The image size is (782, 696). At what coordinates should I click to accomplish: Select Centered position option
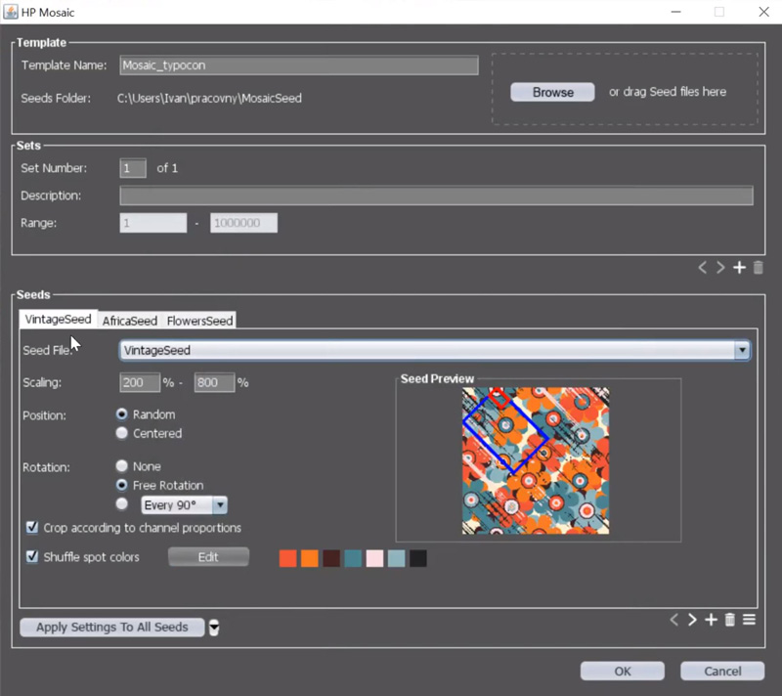121,433
